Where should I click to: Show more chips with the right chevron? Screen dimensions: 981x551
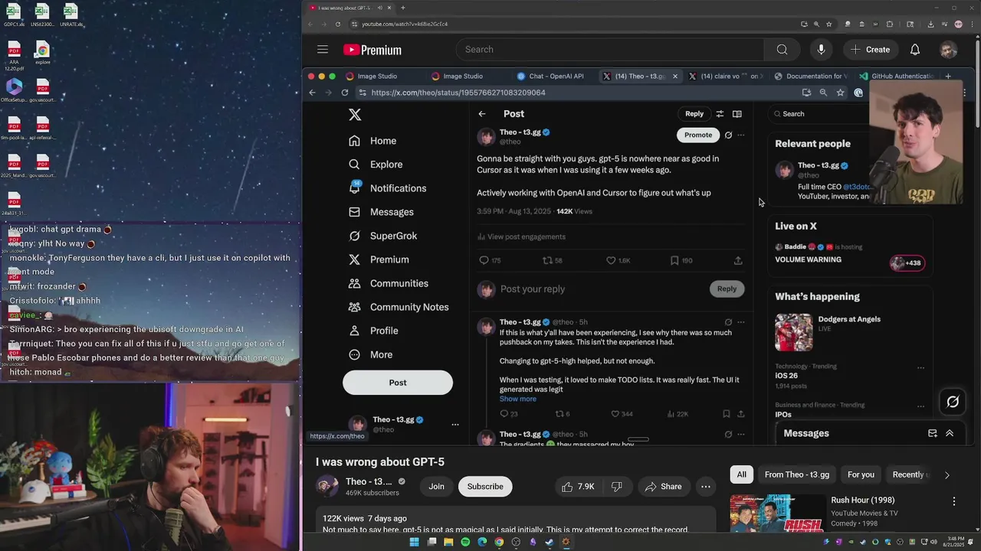click(947, 475)
